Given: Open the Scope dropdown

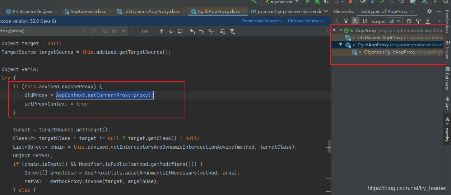Looking at the screenshot, I should 395,21.
